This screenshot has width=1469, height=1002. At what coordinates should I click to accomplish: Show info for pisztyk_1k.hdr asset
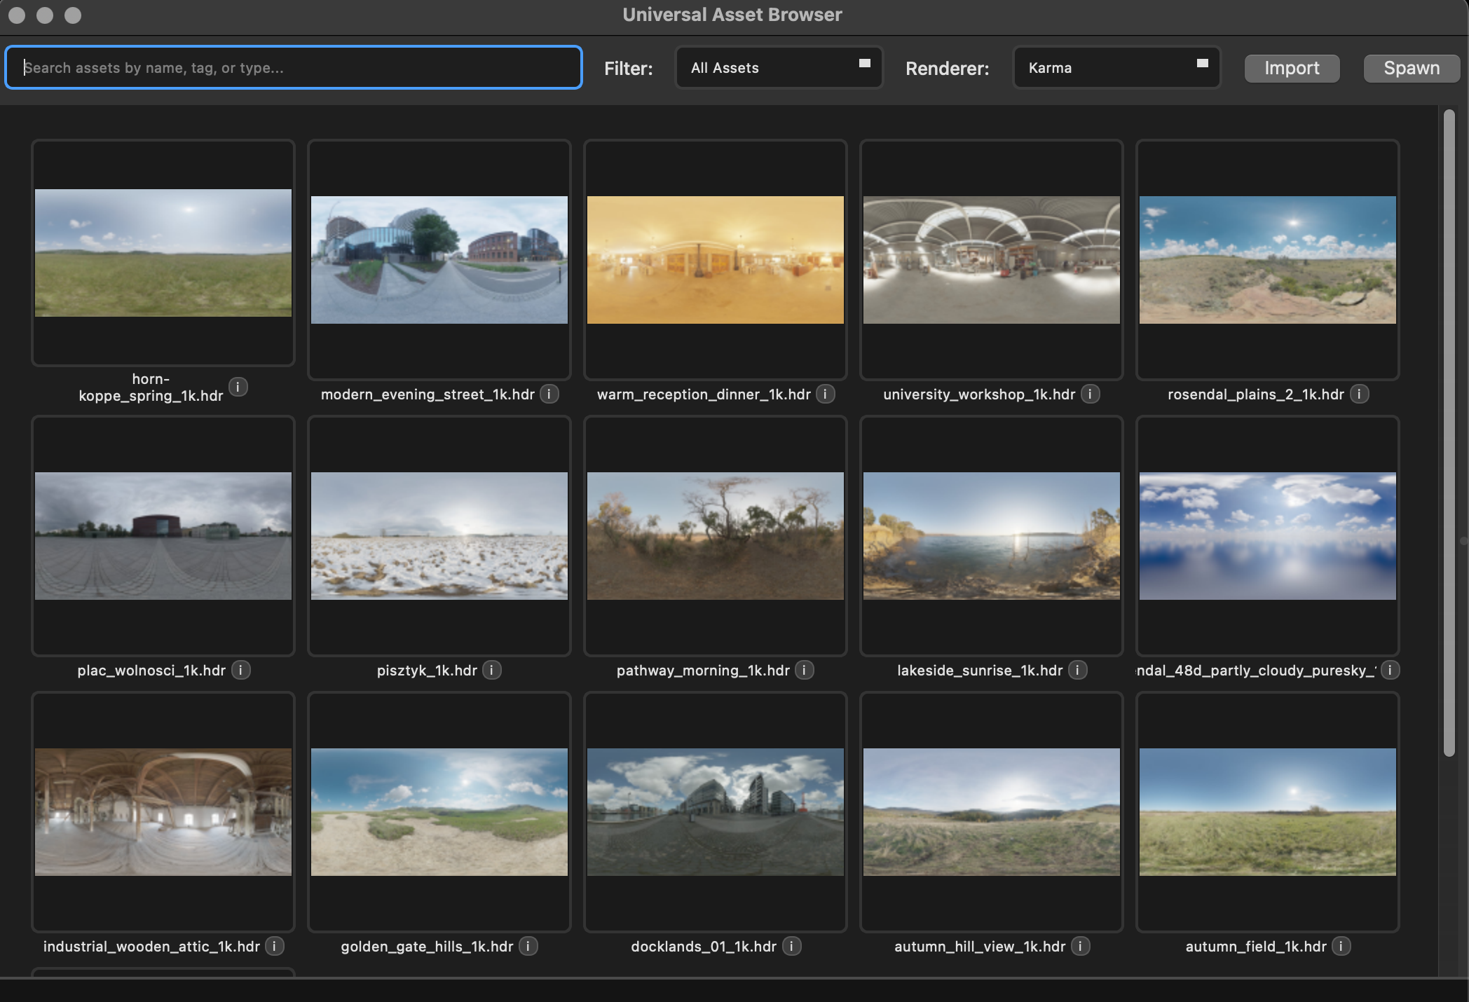click(x=492, y=670)
